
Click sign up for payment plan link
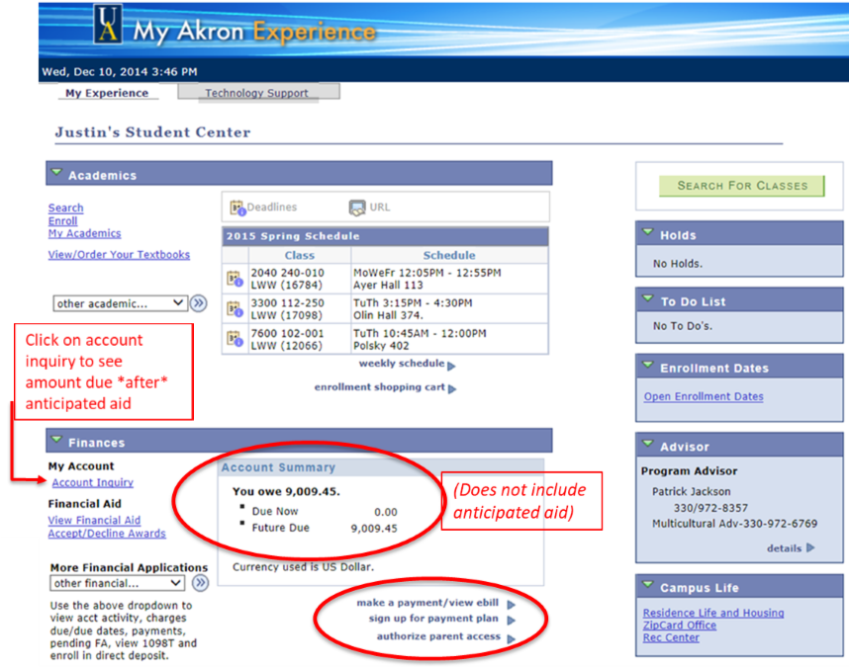point(433,619)
